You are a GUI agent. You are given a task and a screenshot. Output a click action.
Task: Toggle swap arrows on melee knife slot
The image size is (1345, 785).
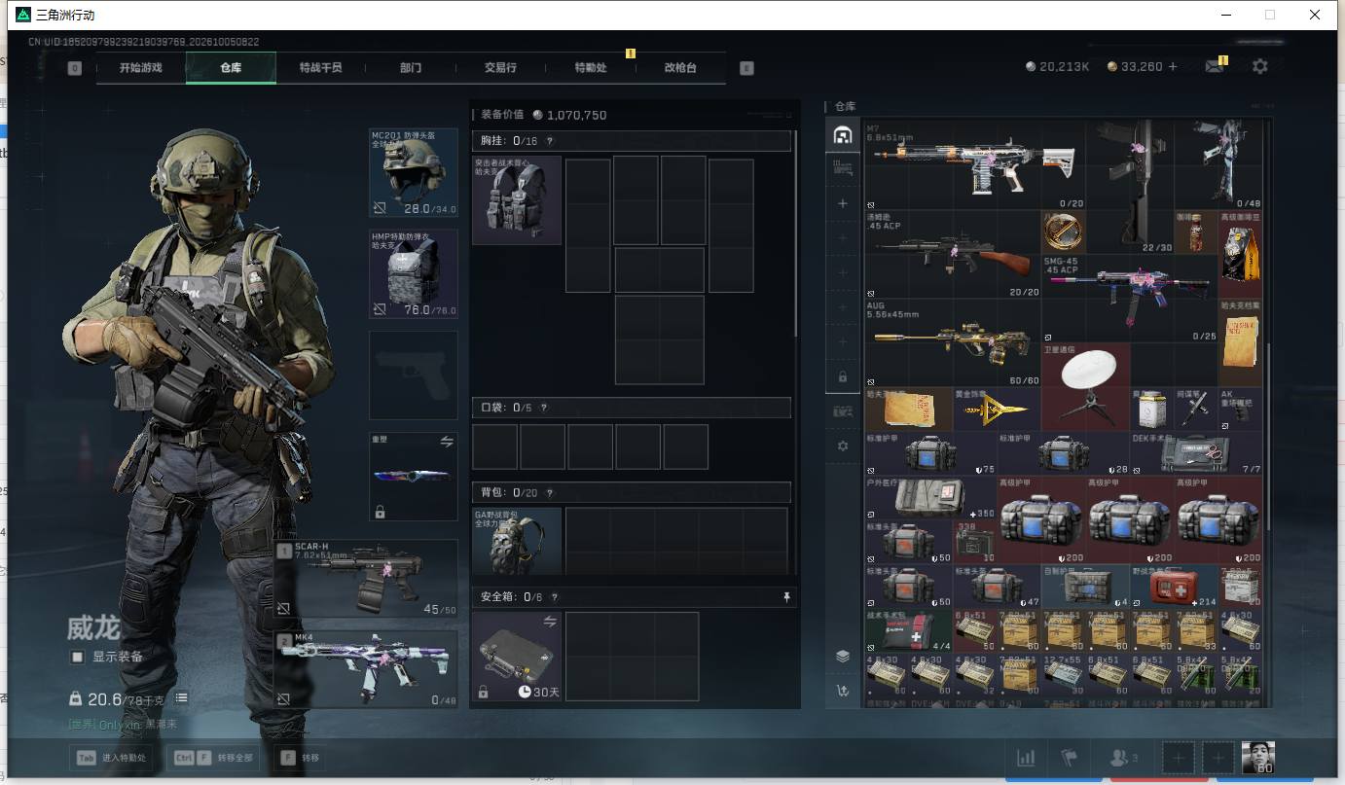pyautogui.click(x=447, y=442)
